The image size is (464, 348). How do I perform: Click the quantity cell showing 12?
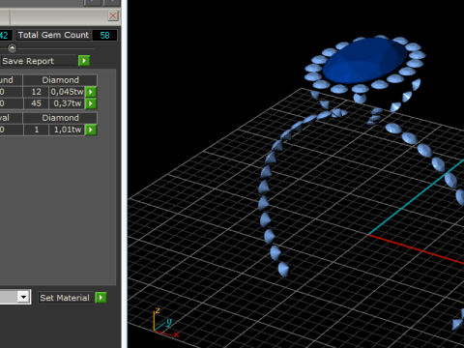pyautogui.click(x=36, y=92)
